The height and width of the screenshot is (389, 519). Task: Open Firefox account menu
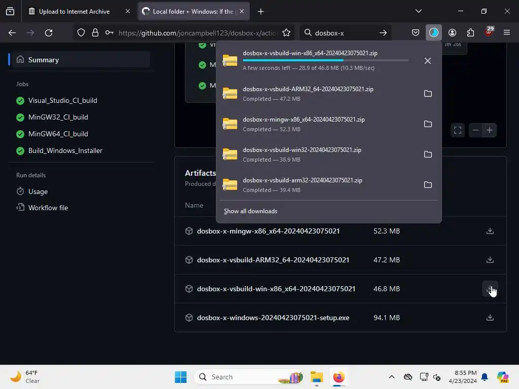coord(452,33)
